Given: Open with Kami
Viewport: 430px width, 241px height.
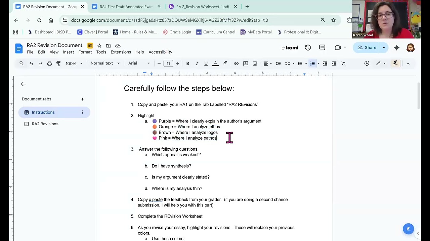Looking at the screenshot, I should (x=290, y=48).
